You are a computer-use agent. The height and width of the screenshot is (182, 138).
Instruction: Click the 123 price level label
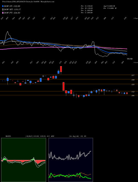[x=133, y=84]
